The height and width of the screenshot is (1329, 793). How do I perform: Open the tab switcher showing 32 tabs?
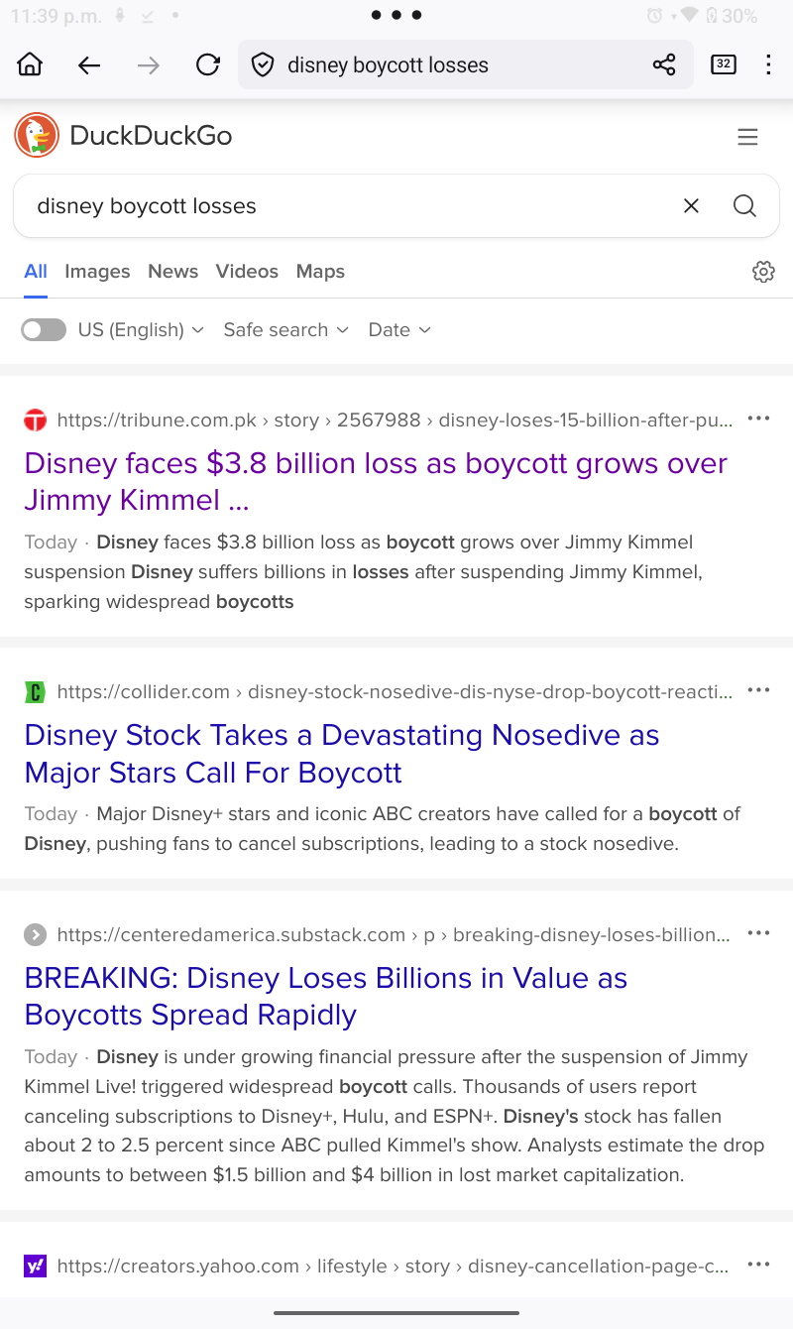pos(724,65)
